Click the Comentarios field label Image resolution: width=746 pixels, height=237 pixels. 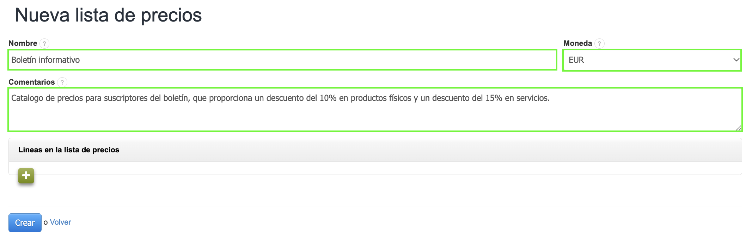(x=31, y=82)
